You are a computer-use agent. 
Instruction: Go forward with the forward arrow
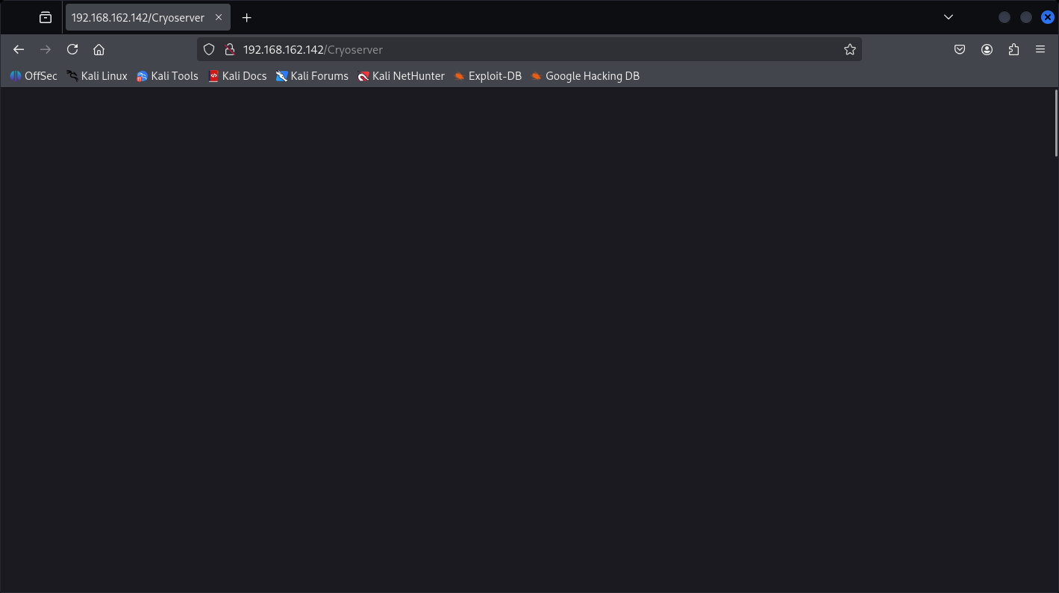(46, 49)
